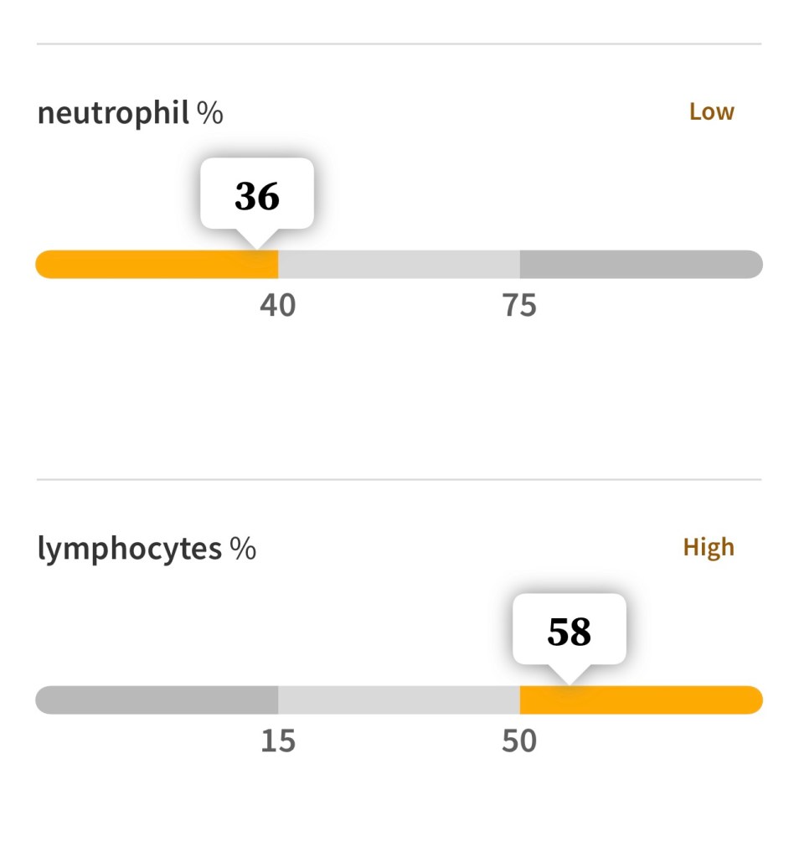Image resolution: width=799 pixels, height=857 pixels.
Task: Tap the 50 upper limit marker
Action: [x=519, y=741]
